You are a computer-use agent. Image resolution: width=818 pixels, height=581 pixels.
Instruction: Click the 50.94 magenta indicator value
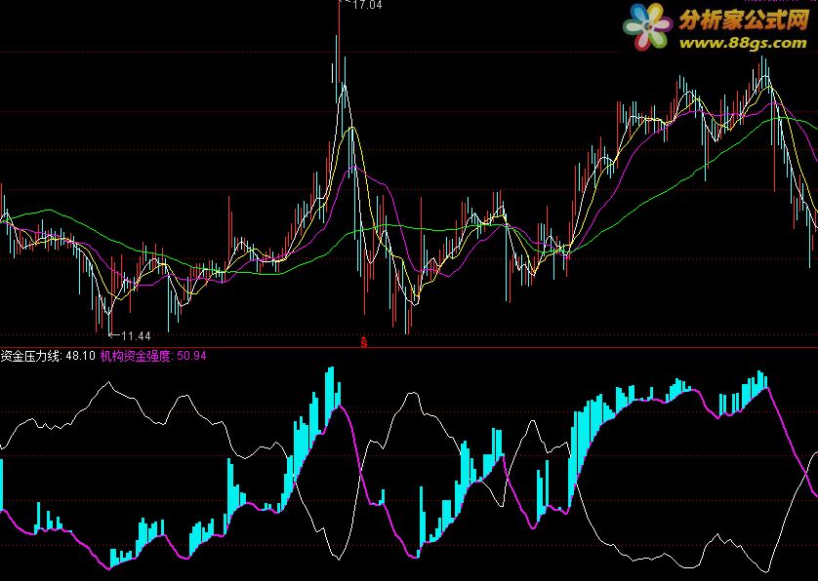click(191, 356)
